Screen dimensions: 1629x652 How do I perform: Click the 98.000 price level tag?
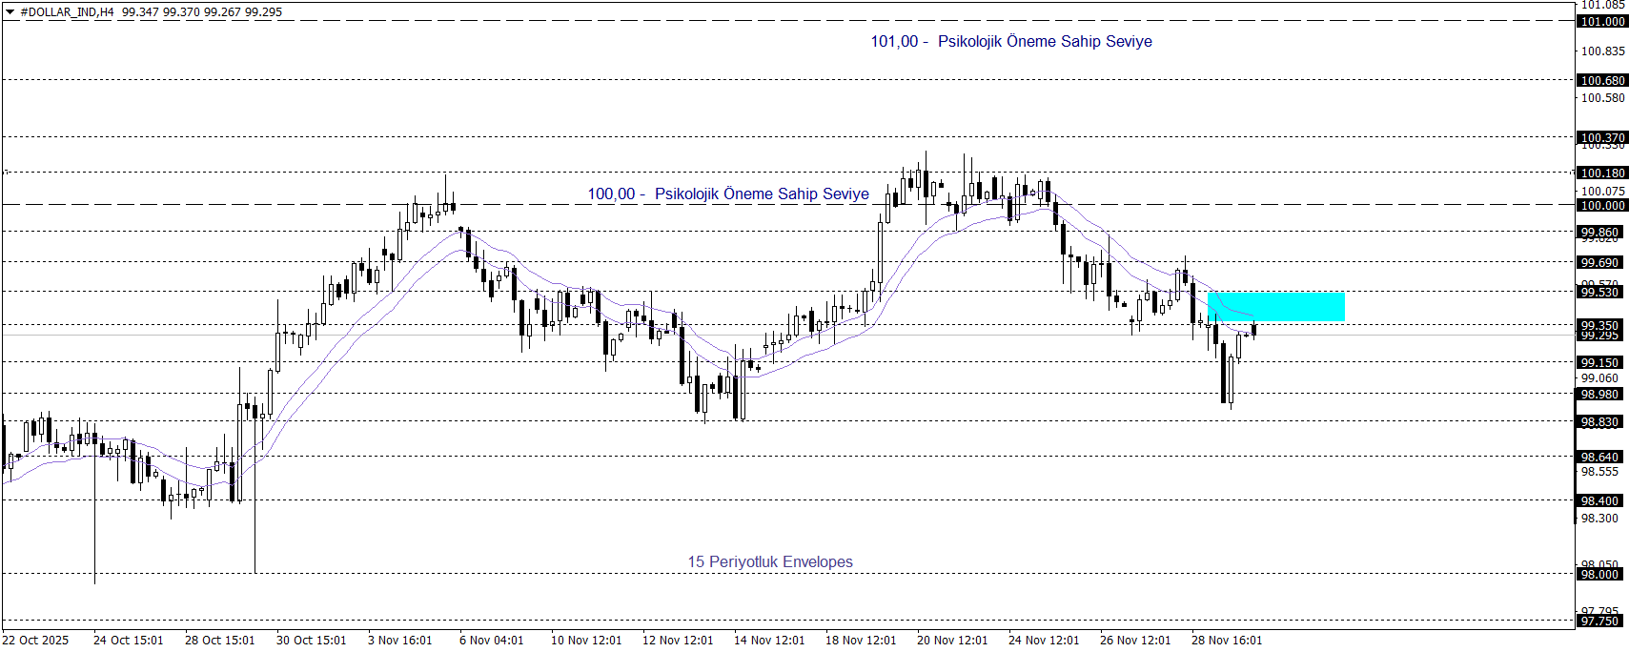(1599, 574)
